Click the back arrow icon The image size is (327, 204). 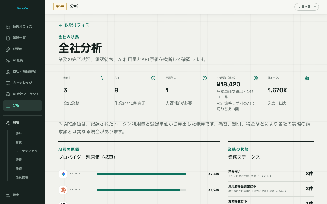(x=60, y=25)
